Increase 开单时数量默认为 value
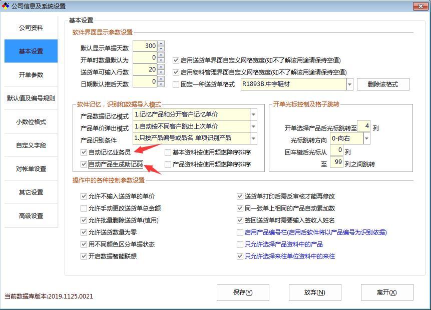This screenshot has width=431, height=310. tap(161, 55)
